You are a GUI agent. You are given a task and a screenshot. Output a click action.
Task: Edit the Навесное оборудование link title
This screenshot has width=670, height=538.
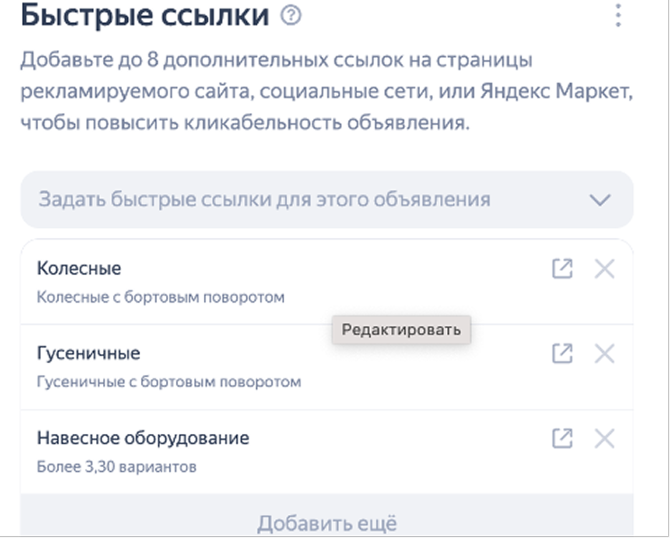pyautogui.click(x=143, y=438)
